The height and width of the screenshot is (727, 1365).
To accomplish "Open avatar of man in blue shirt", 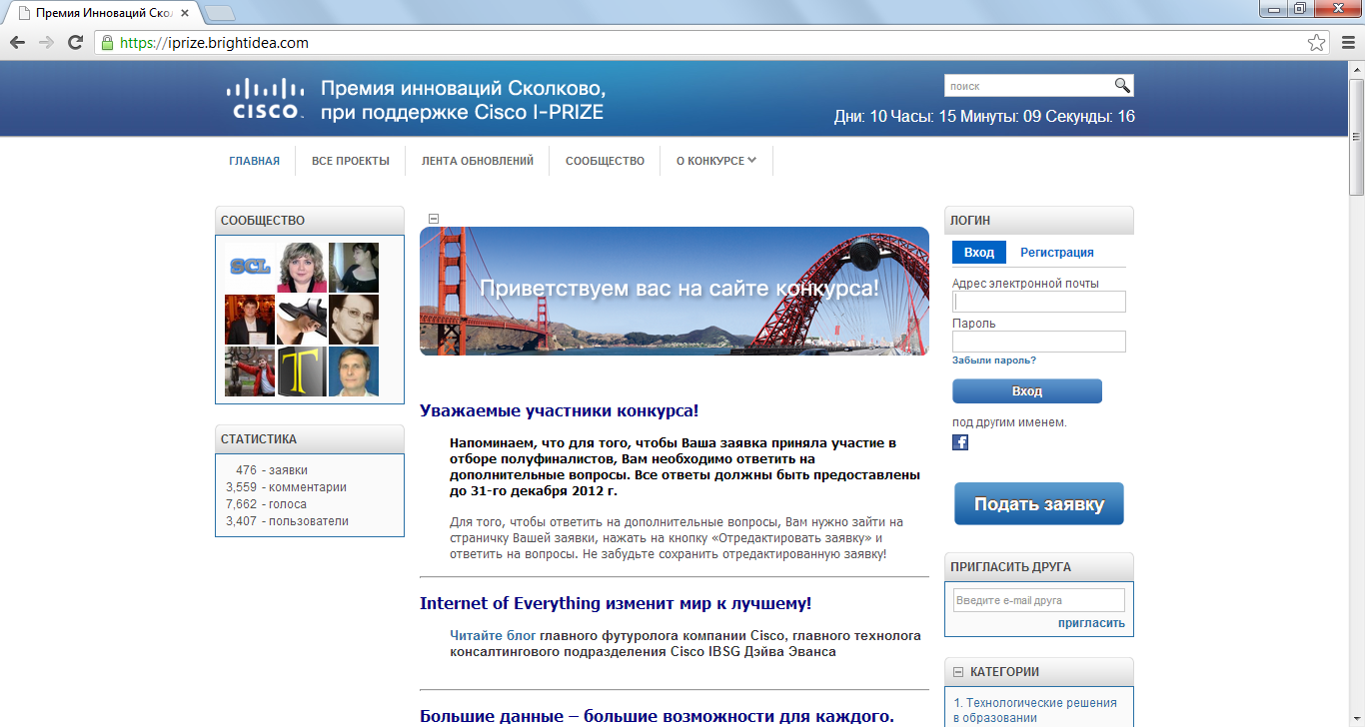I will point(354,371).
